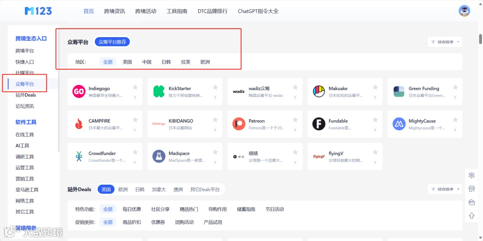Open 跨境资讯 in the top navigation
Screen dimensions: 483x241
[x=114, y=11]
